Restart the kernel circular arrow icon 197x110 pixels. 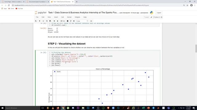[71, 21]
